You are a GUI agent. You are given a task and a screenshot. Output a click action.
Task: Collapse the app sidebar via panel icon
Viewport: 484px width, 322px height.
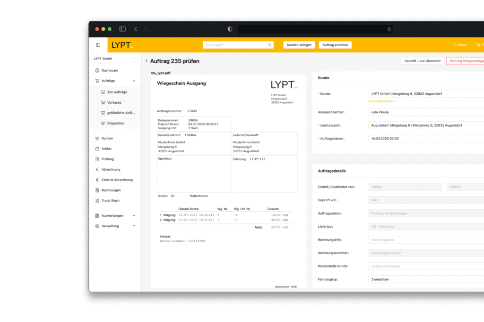(98, 45)
